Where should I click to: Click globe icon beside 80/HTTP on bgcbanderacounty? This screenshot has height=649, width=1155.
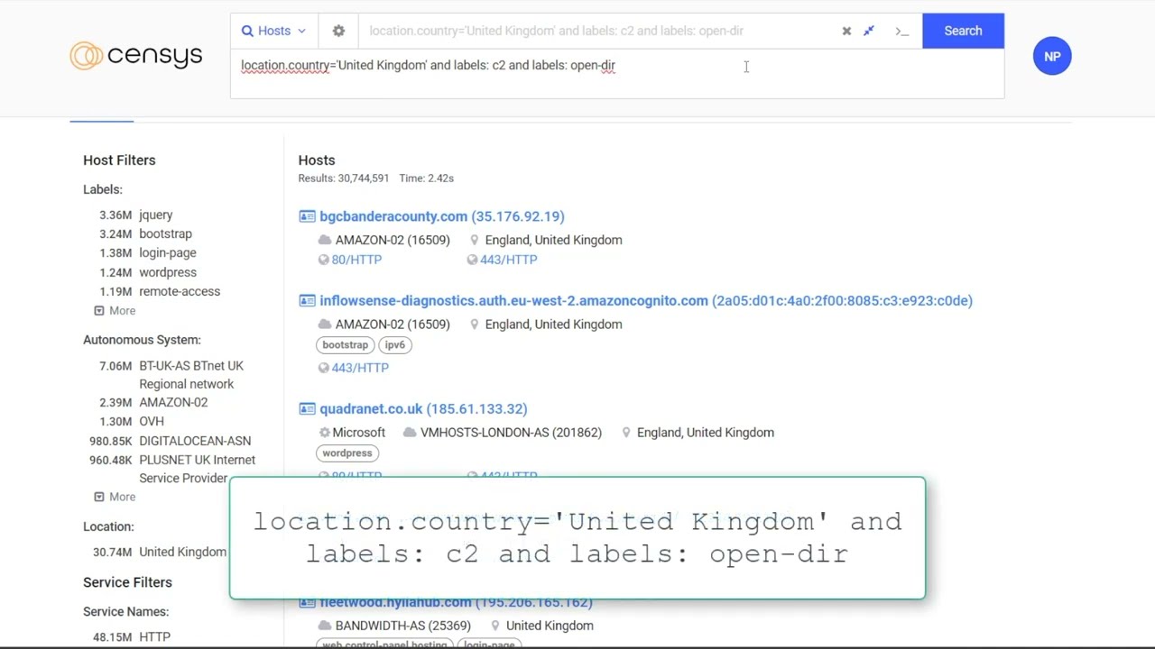click(x=323, y=260)
